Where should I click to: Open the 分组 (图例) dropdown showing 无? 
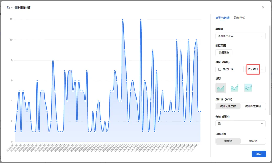(241, 124)
